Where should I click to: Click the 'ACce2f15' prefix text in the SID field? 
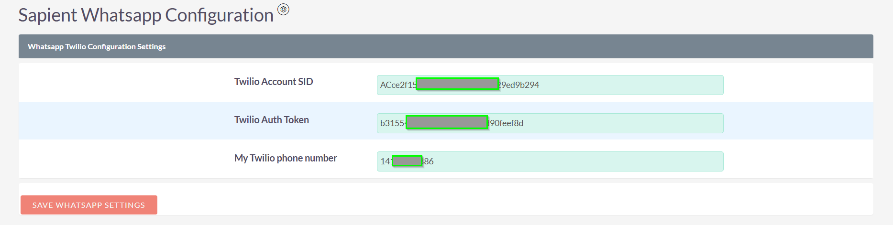397,85
